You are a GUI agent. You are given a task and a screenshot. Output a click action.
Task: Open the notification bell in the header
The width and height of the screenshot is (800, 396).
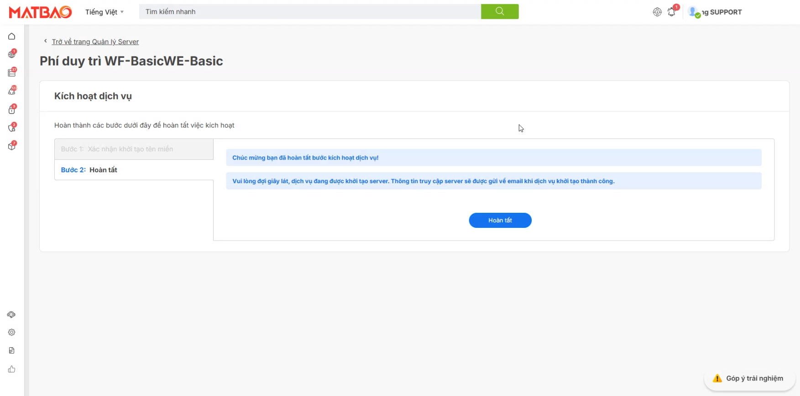671,12
